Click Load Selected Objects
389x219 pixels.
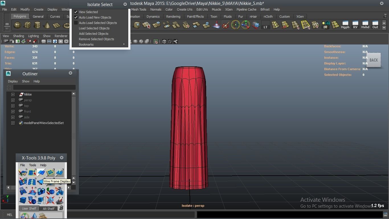pos(94,28)
